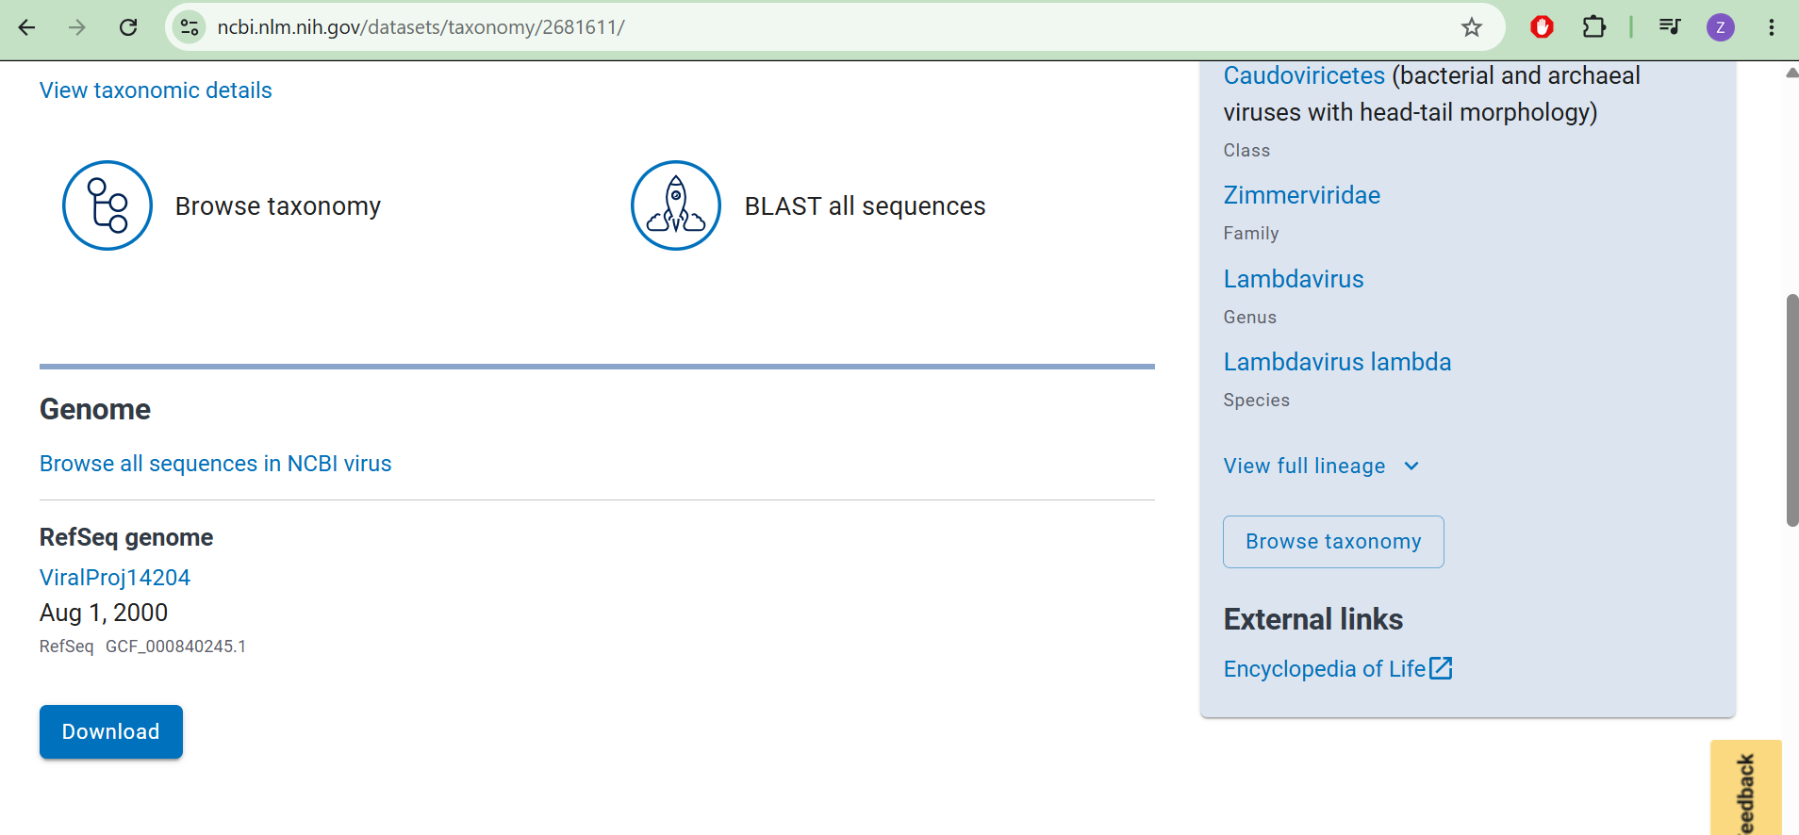1799x835 pixels.
Task: Click the page vertical scrollbar thumb
Action: (x=1792, y=410)
